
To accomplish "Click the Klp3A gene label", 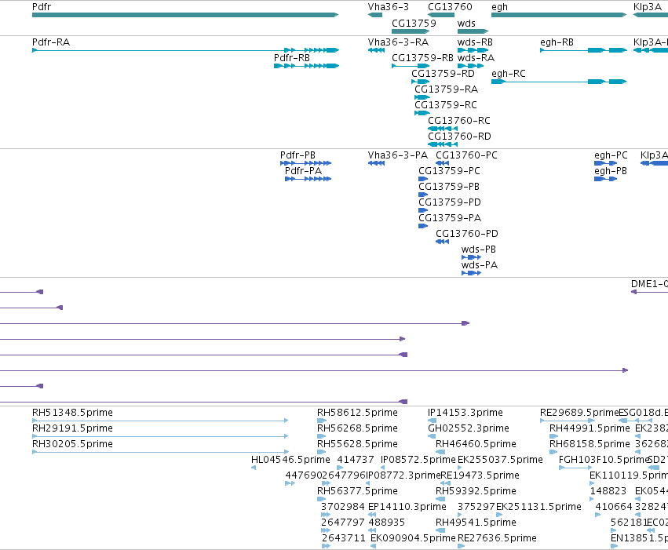I will coord(647,7).
